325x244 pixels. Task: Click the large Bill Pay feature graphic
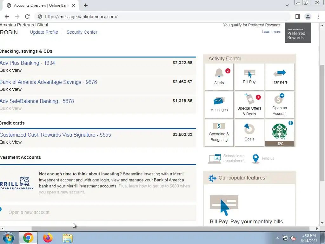click(224, 205)
